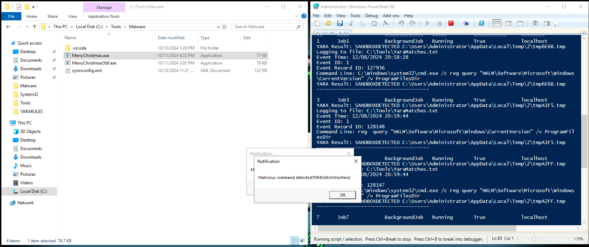Show the Command Add-on pane
Image resolution: width=589 pixels, height=247 pixels.
(547, 23)
